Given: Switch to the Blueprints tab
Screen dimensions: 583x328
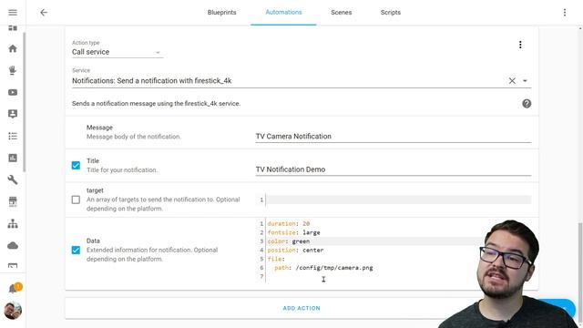Looking at the screenshot, I should pyautogui.click(x=222, y=13).
